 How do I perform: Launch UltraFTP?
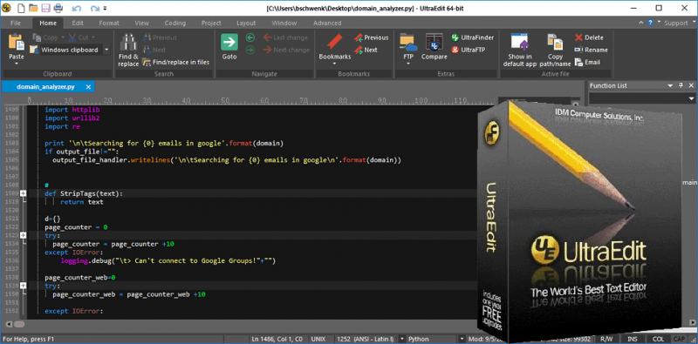[x=469, y=50]
